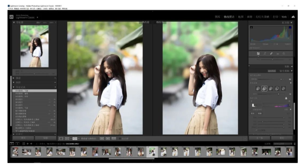Set navigator zoom to 100%

[45, 23]
